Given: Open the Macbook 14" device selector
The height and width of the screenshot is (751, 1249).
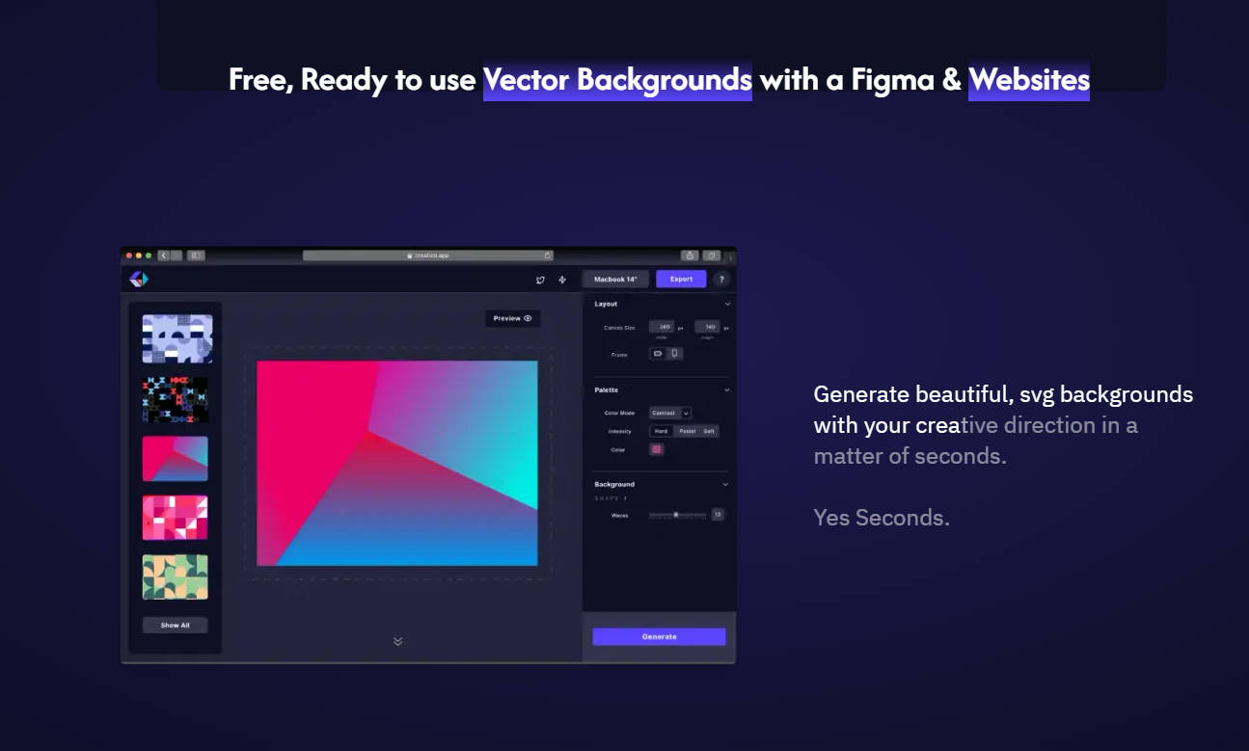Looking at the screenshot, I should point(615,280).
